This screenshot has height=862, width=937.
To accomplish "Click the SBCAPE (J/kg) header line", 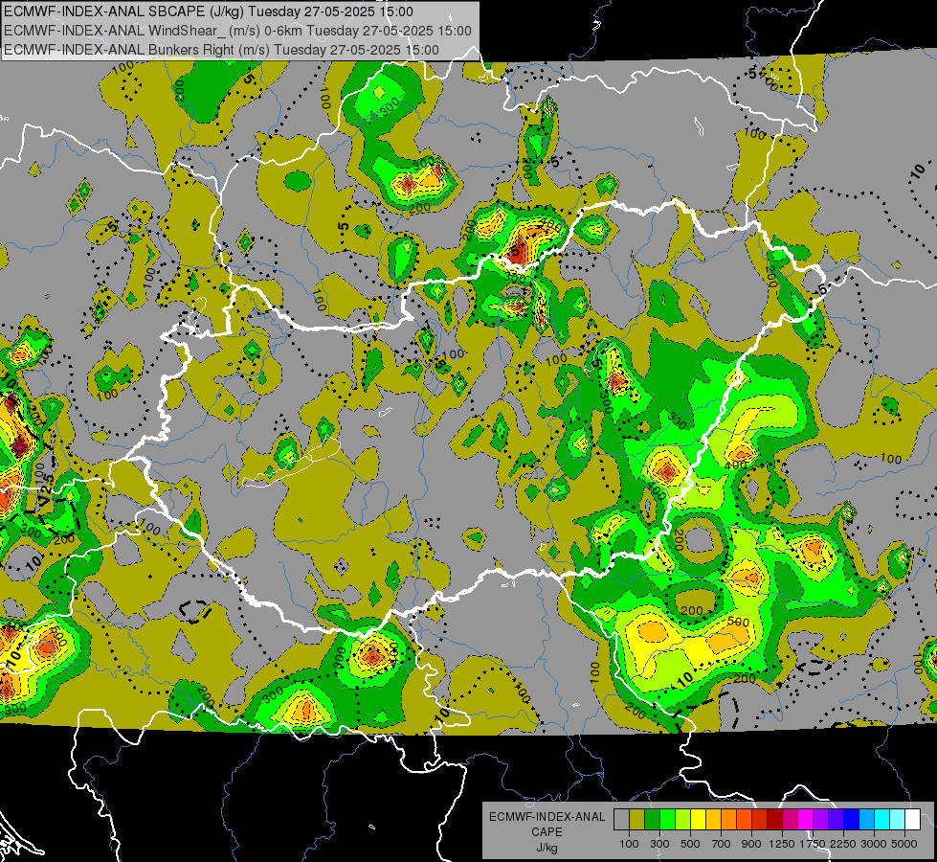I will pyautogui.click(x=208, y=11).
